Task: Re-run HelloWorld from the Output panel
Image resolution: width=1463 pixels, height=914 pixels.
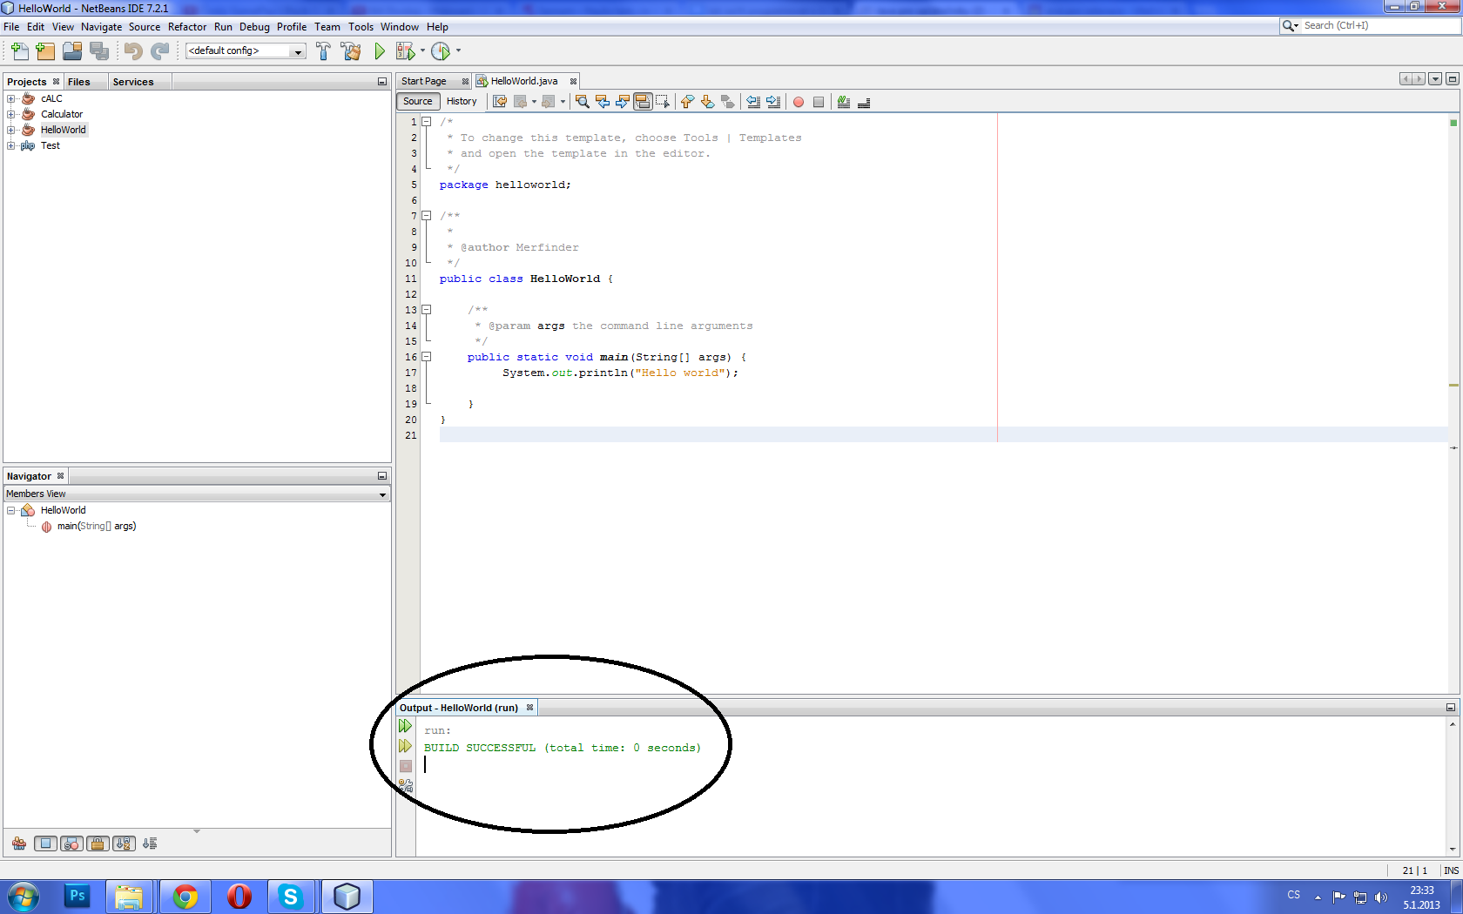Action: click(405, 726)
